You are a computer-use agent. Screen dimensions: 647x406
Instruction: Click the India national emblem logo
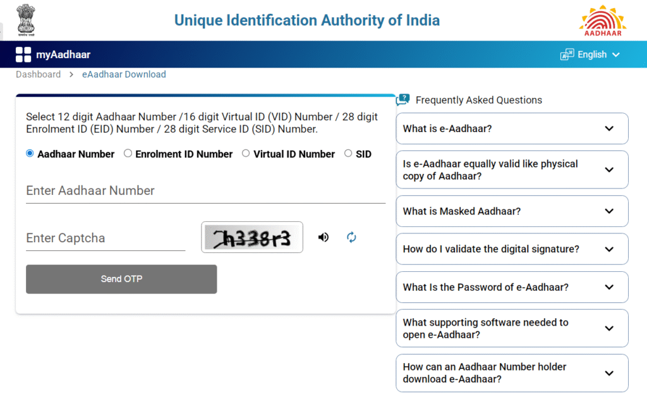[x=25, y=19]
